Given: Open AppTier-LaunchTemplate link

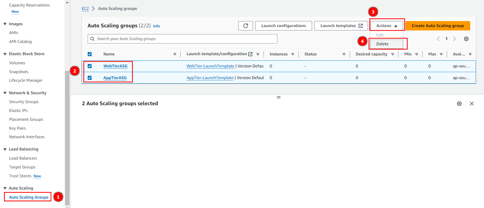Looking at the screenshot, I should click(x=210, y=78).
